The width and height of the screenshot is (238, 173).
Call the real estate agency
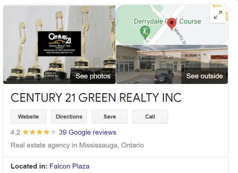coord(150,117)
